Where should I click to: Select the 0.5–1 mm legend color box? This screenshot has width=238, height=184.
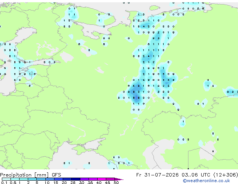point(15,179)
